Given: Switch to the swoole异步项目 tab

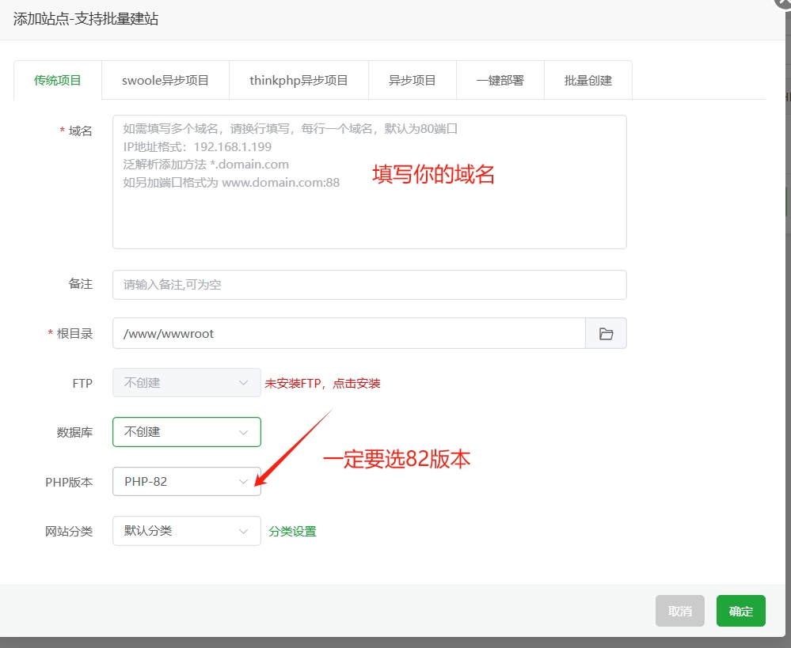Looking at the screenshot, I should point(165,80).
